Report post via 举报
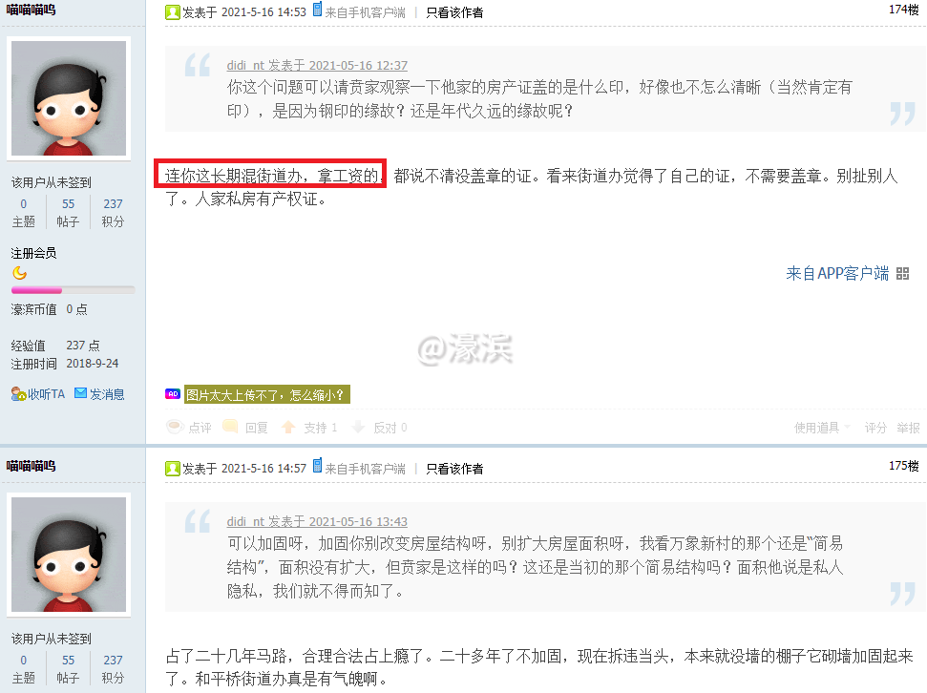The height and width of the screenshot is (693, 927). click(908, 428)
